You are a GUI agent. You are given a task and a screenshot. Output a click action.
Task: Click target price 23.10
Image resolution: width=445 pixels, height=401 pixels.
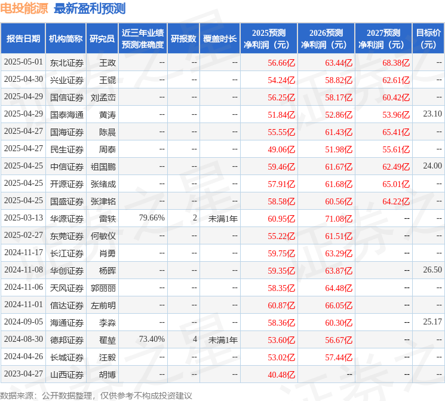tap(432, 114)
